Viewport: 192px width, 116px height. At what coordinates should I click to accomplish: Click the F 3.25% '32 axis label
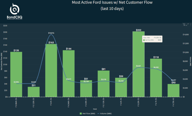139,102
